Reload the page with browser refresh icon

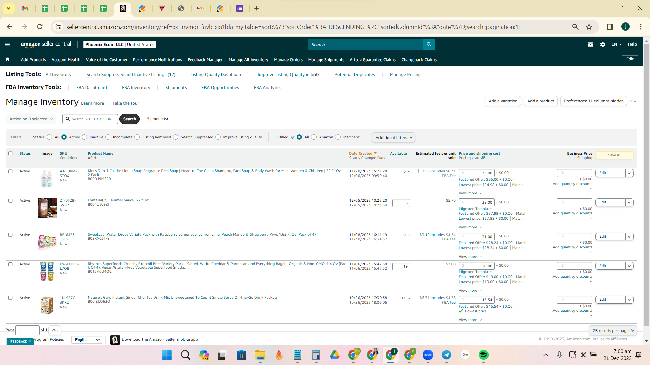pos(40,27)
